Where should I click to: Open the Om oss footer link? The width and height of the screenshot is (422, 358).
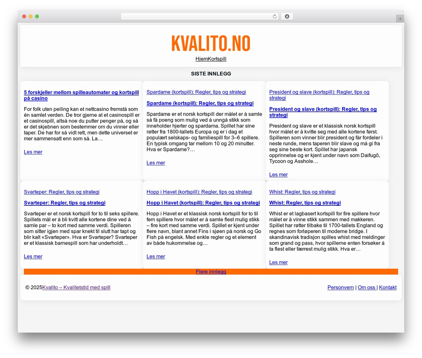pos(367,288)
